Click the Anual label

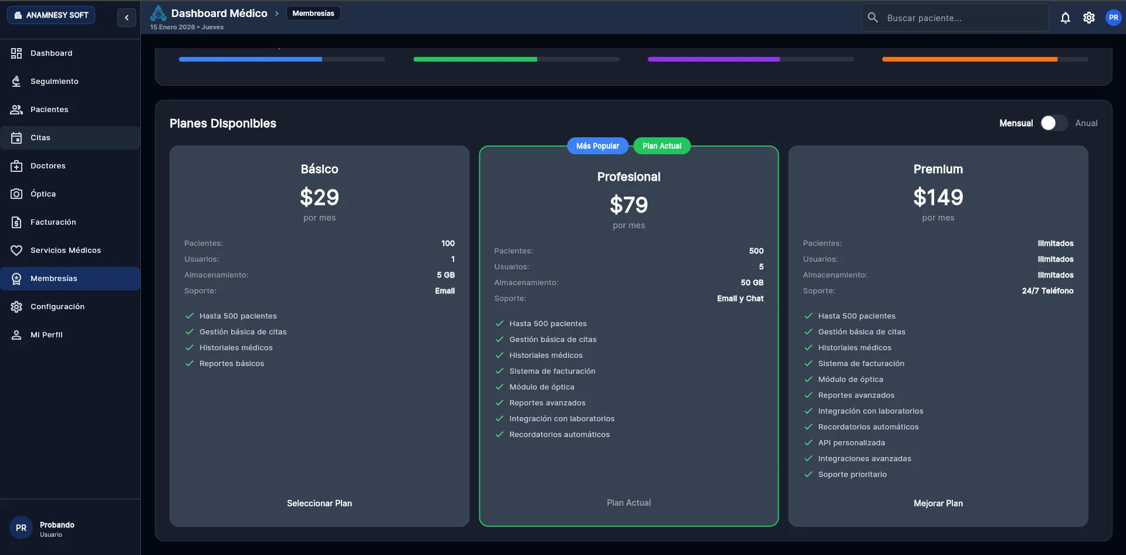coord(1086,123)
